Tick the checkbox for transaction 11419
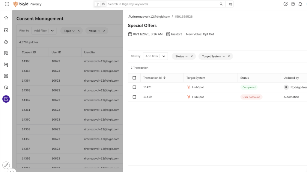Viewport: 307px width, 172px height. coord(134,97)
